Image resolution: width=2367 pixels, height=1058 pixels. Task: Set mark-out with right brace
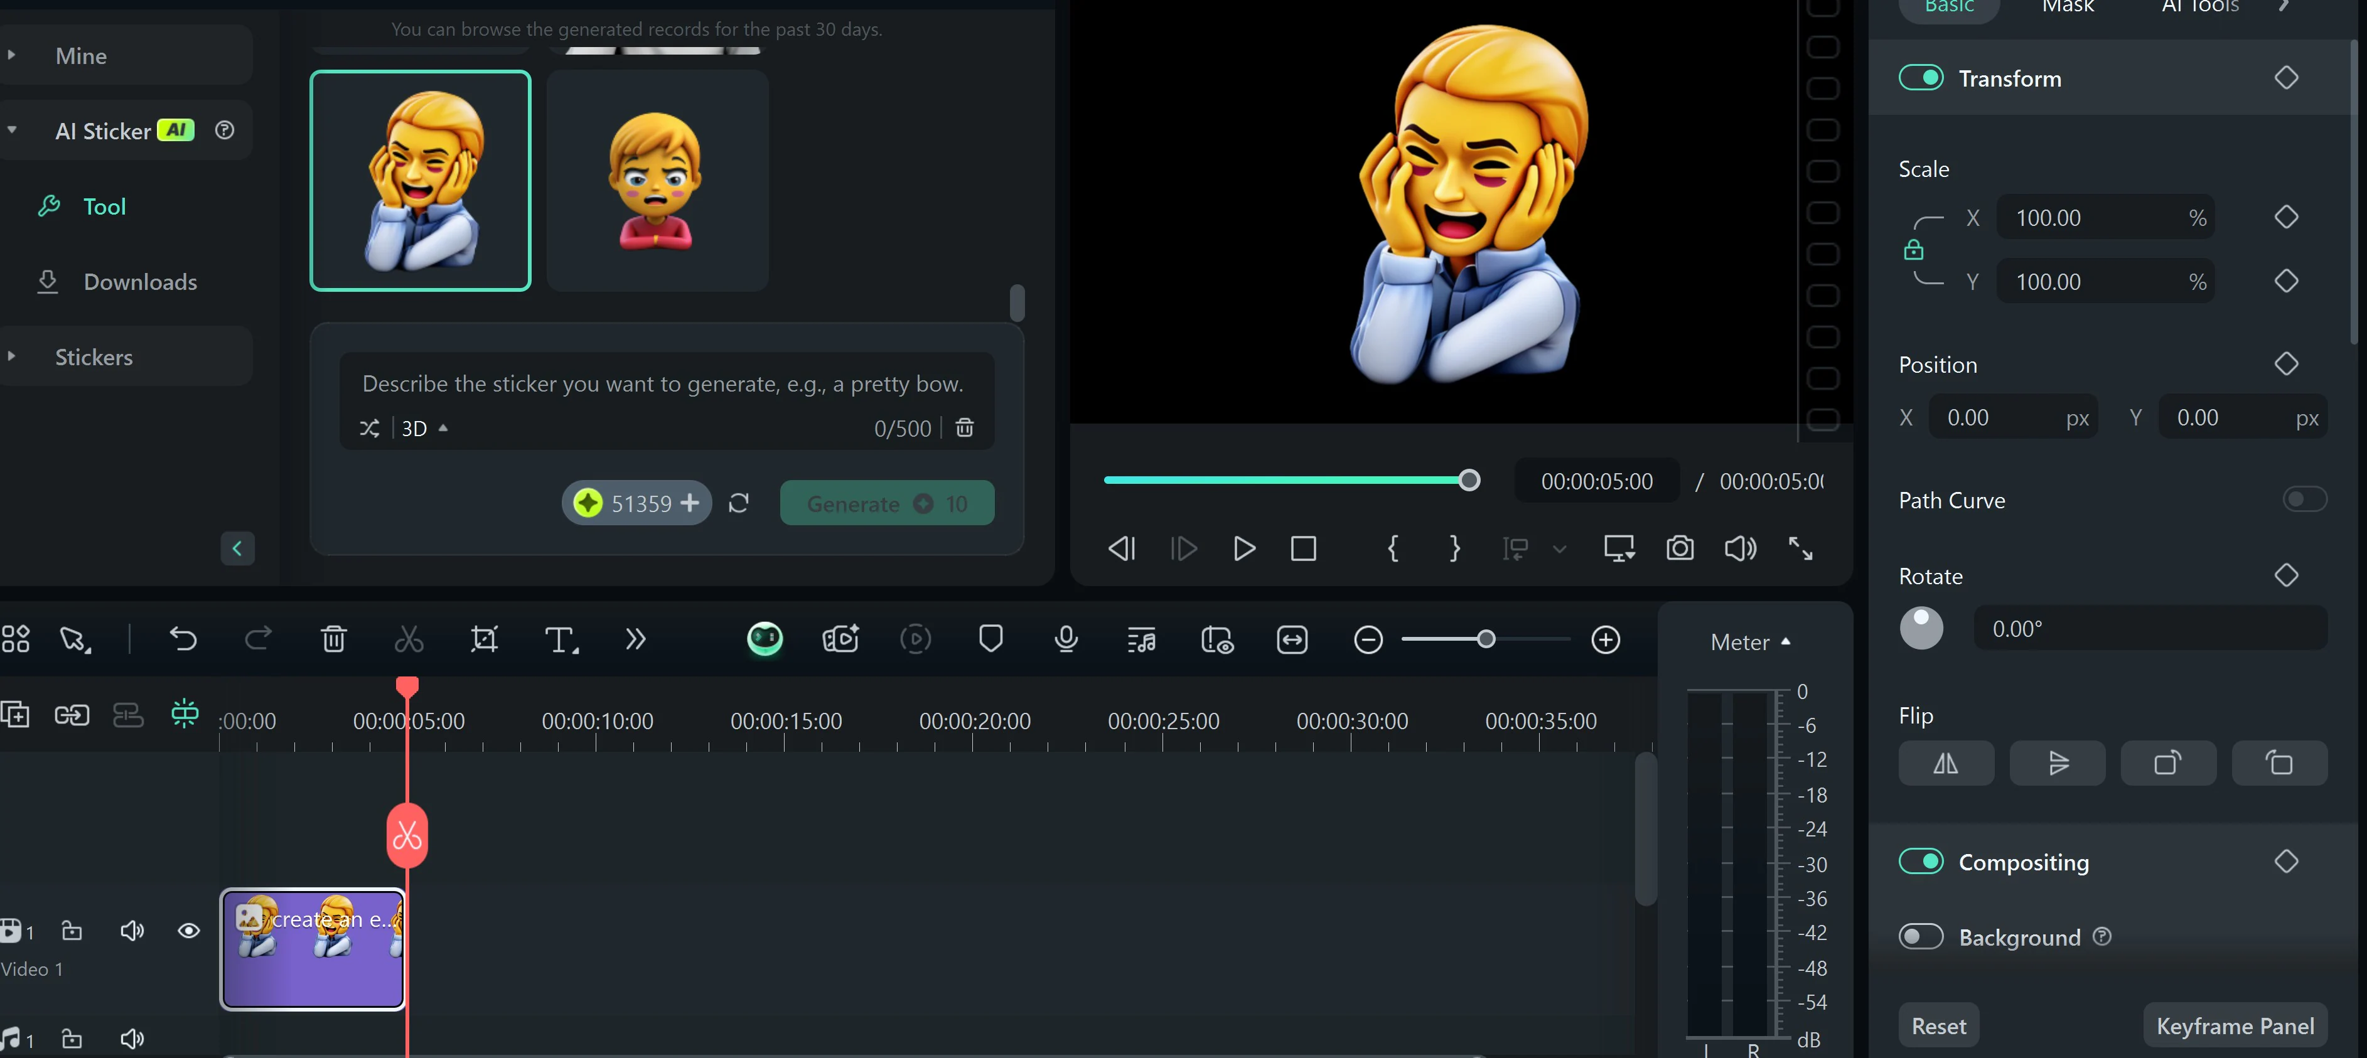click(x=1454, y=548)
